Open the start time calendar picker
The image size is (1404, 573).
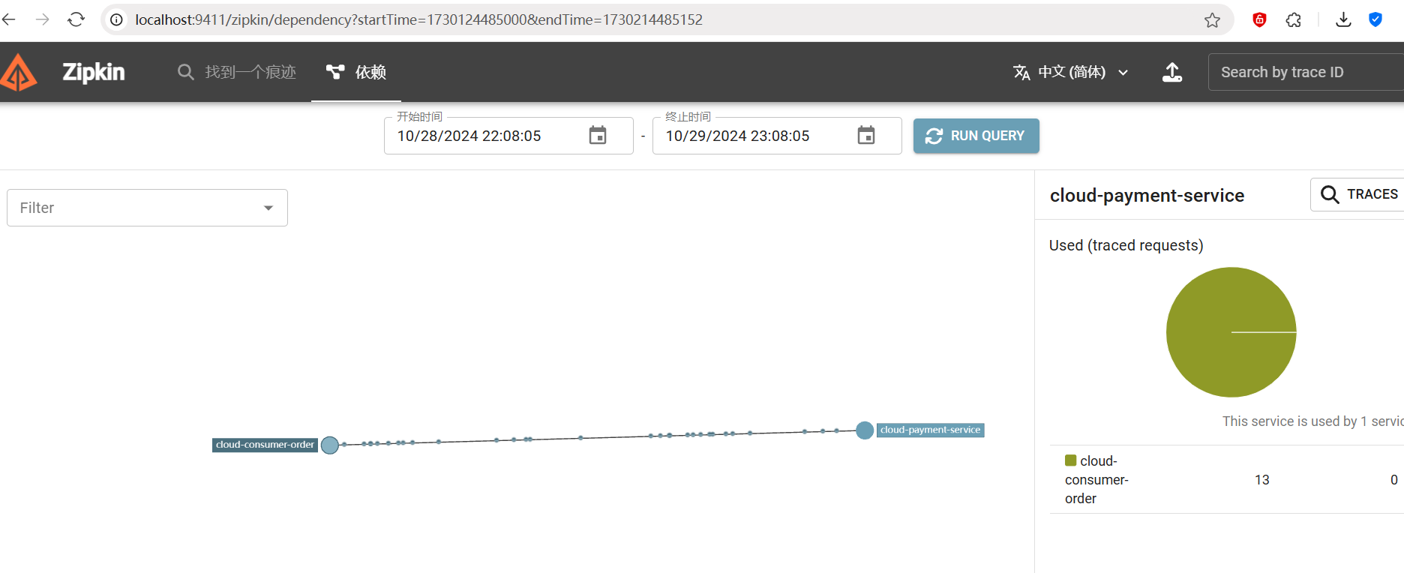[x=598, y=136]
